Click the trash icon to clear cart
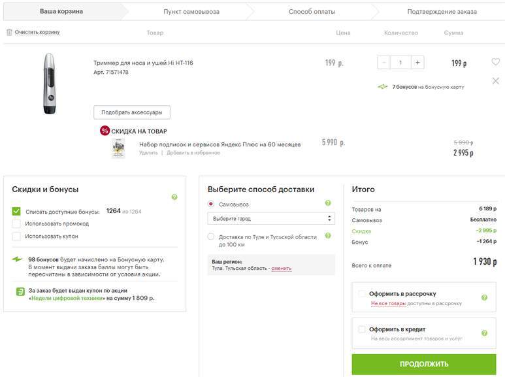The image size is (505, 377). (x=9, y=32)
